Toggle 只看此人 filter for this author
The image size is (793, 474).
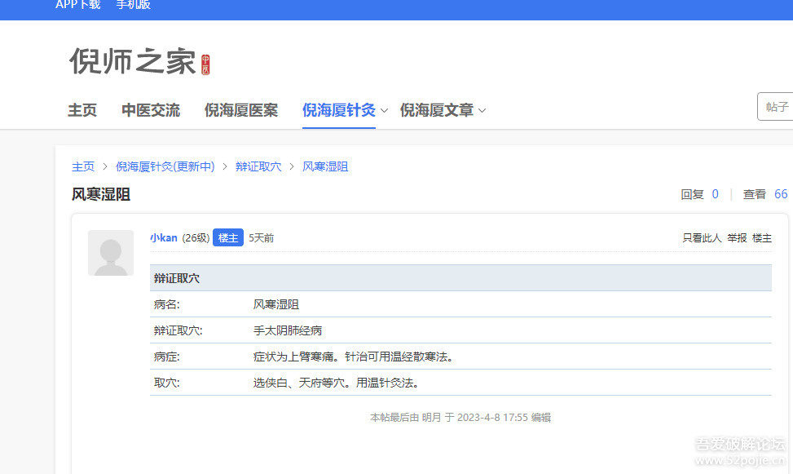pos(702,238)
